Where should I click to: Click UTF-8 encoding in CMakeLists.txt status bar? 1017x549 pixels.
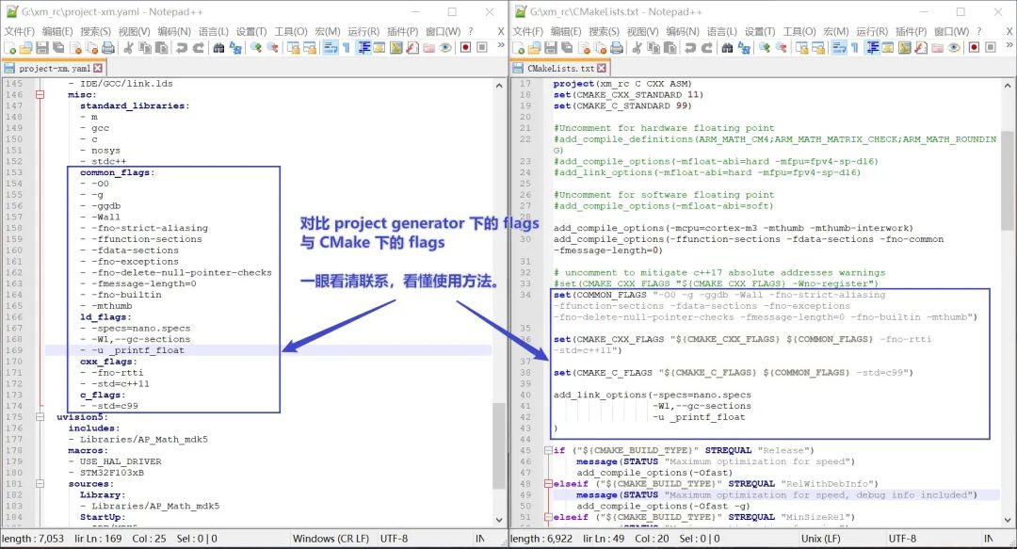point(902,539)
